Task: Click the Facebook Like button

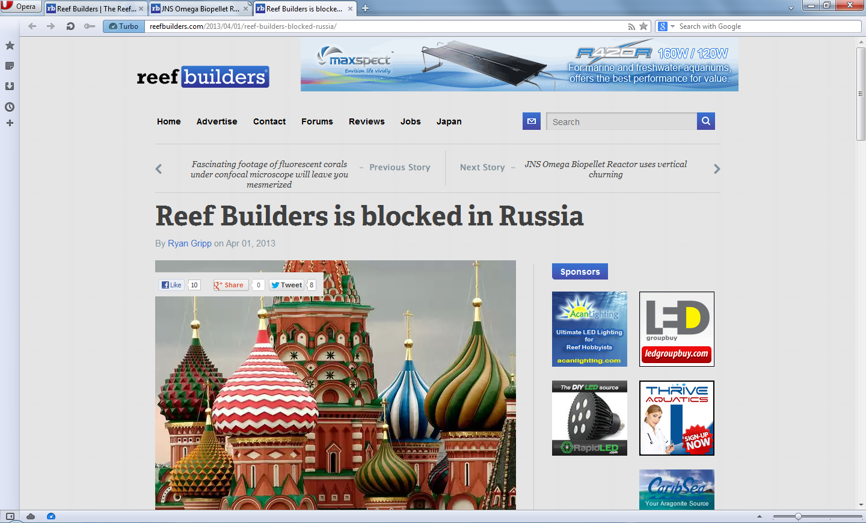Action: (171, 285)
